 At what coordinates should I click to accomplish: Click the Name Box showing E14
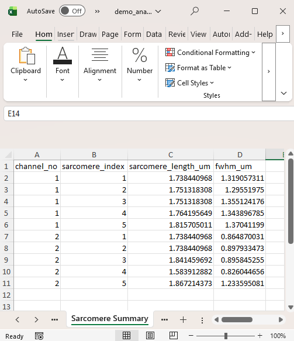[x=148, y=113]
